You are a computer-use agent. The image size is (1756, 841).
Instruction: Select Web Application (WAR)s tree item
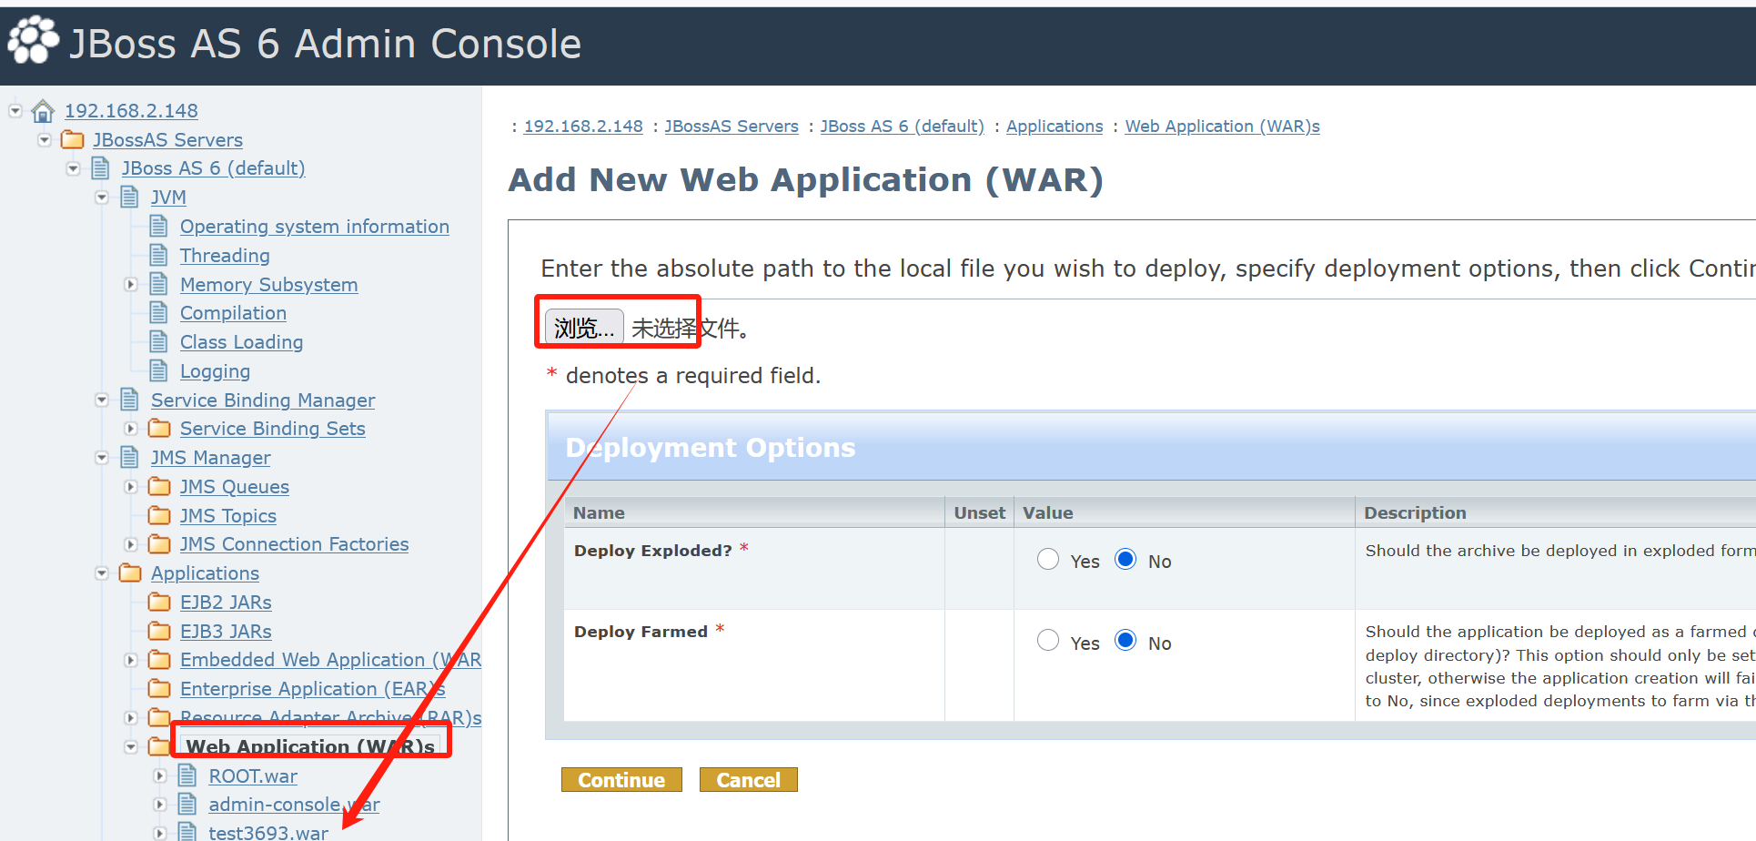[x=310, y=746]
